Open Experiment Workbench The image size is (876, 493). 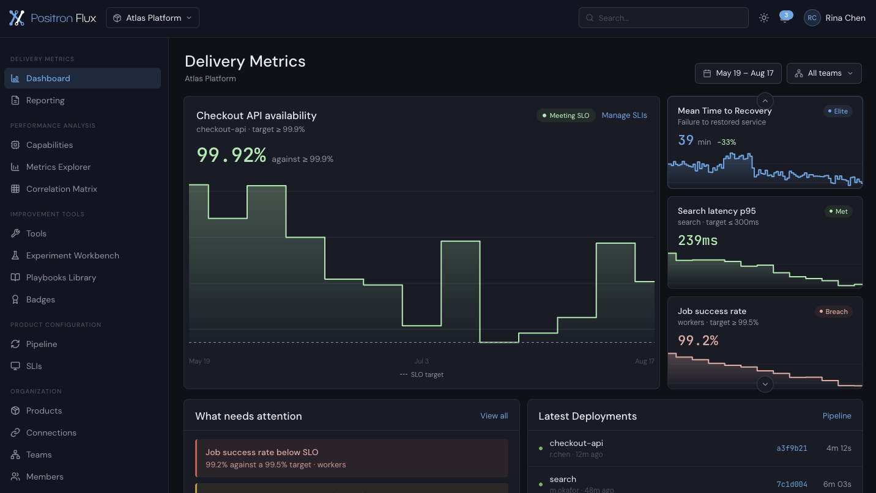tap(83, 255)
